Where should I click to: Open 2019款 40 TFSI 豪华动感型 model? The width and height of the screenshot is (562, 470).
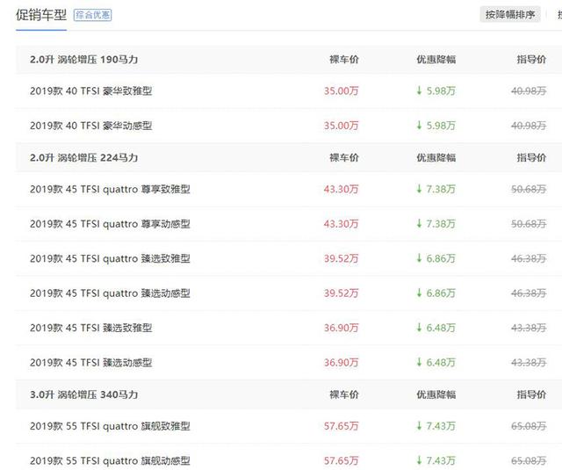click(91, 126)
